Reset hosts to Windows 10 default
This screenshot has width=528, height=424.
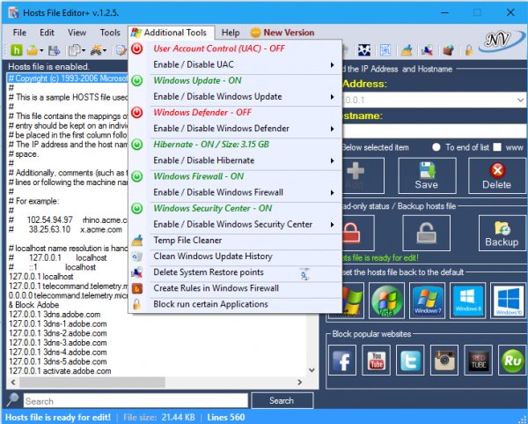pyautogui.click(x=509, y=301)
